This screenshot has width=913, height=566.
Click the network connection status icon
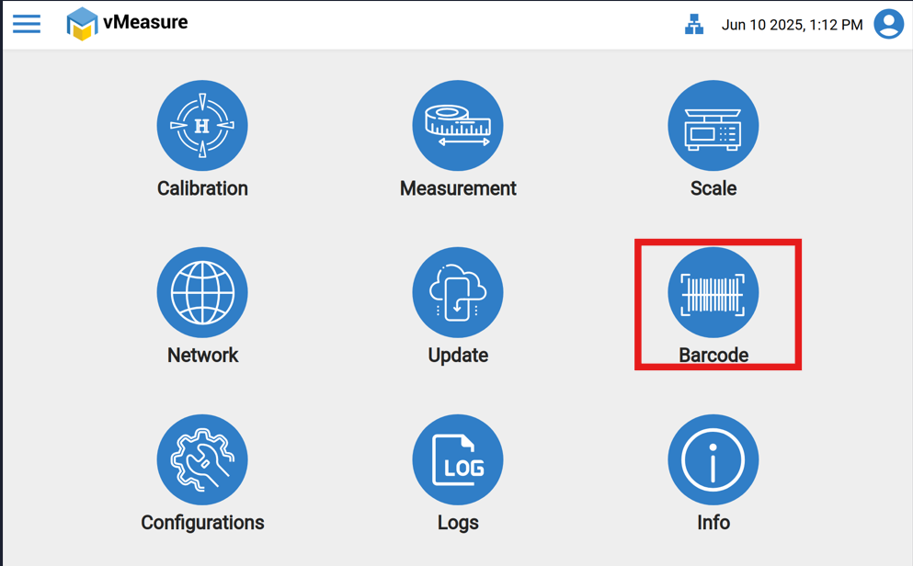[694, 25]
